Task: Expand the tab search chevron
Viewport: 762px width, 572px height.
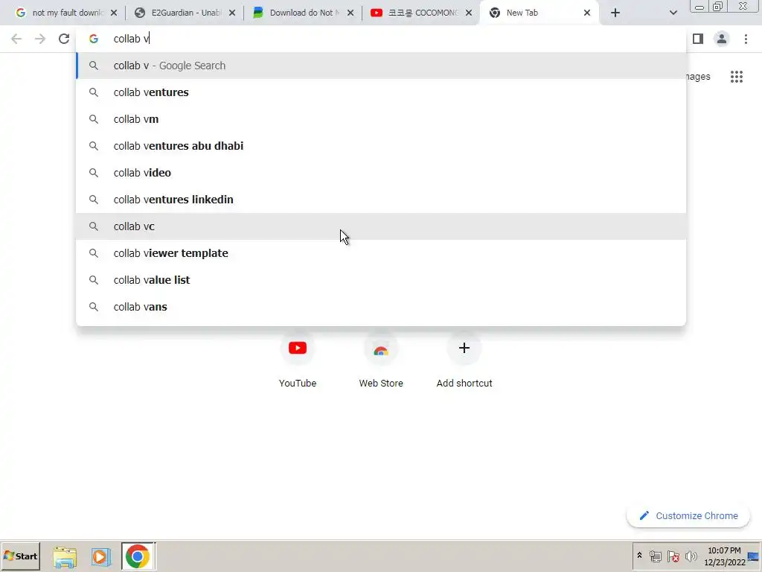Action: (x=673, y=13)
